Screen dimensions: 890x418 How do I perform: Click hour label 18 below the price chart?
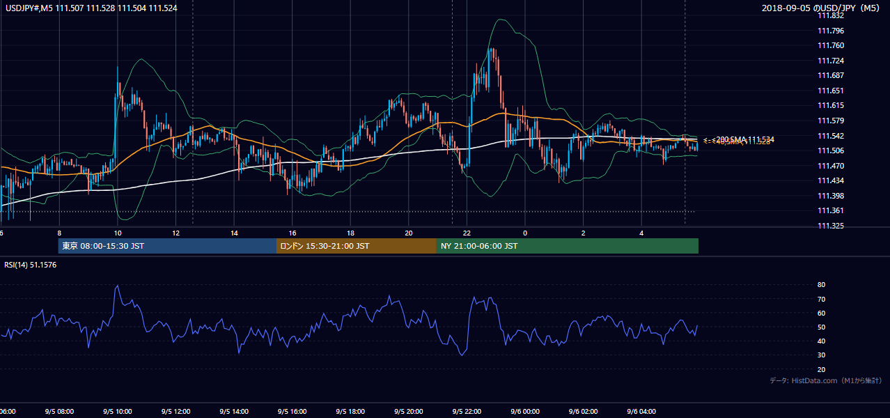(x=350, y=233)
